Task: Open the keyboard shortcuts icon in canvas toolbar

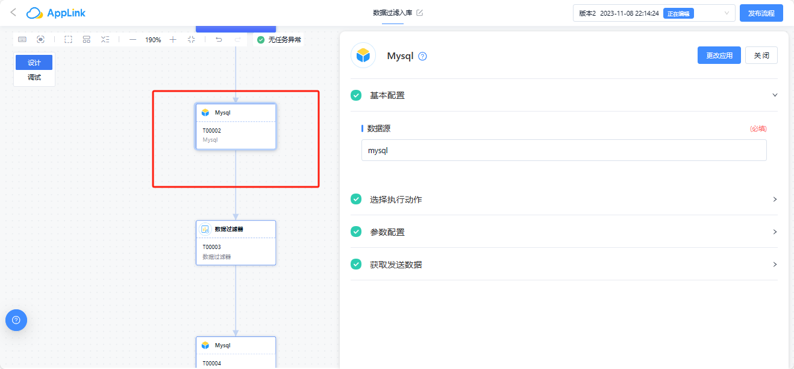Action: (x=22, y=39)
